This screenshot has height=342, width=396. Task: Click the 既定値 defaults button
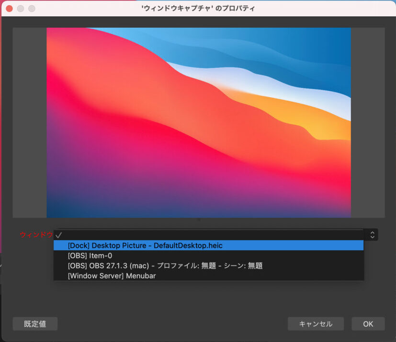pyautogui.click(x=35, y=324)
